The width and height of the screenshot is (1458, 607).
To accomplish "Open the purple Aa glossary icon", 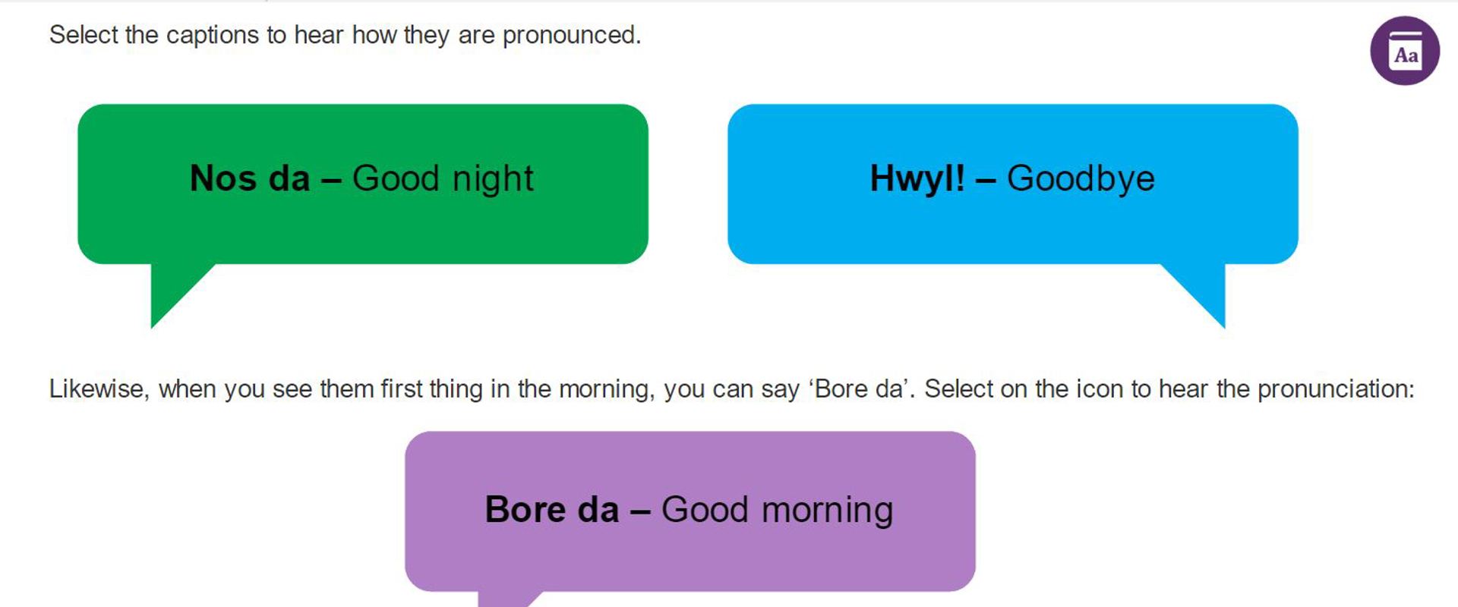I will click(x=1404, y=51).
